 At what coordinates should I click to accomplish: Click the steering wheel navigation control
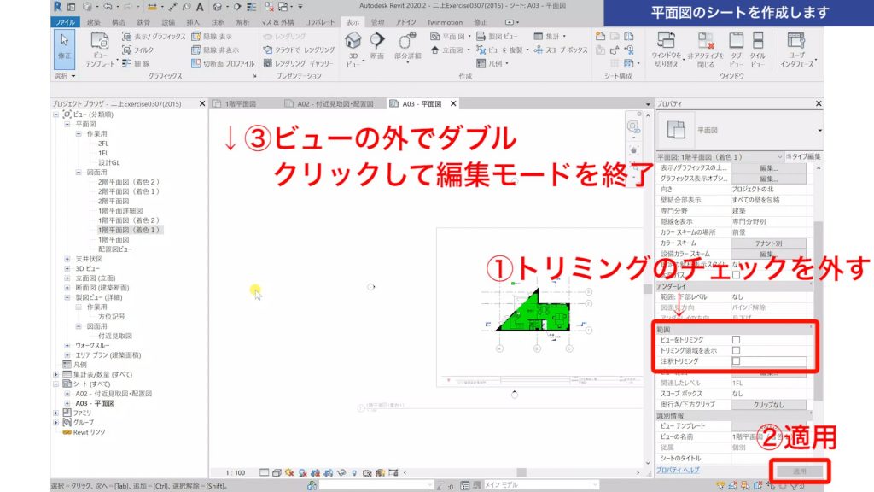633,149
